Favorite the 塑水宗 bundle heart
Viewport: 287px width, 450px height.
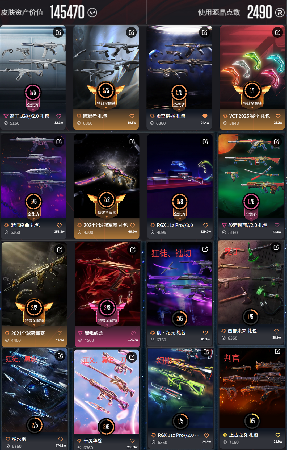61,439
